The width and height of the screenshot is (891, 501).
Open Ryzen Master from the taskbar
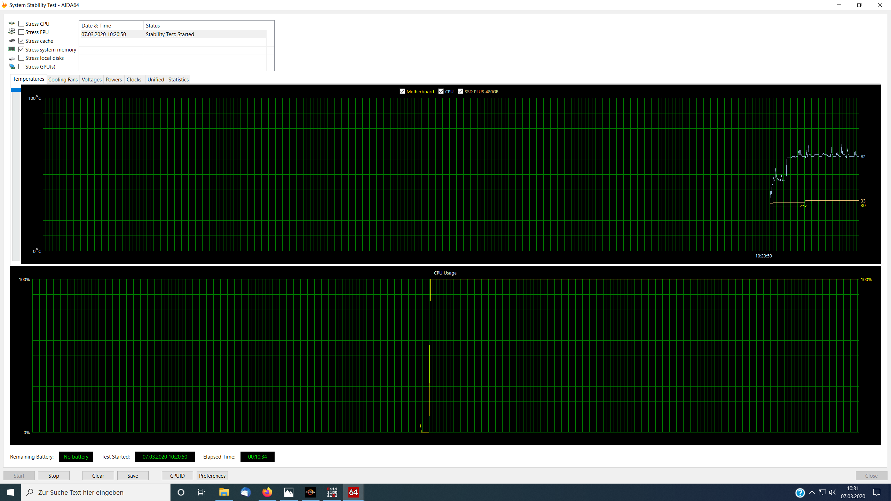click(310, 492)
